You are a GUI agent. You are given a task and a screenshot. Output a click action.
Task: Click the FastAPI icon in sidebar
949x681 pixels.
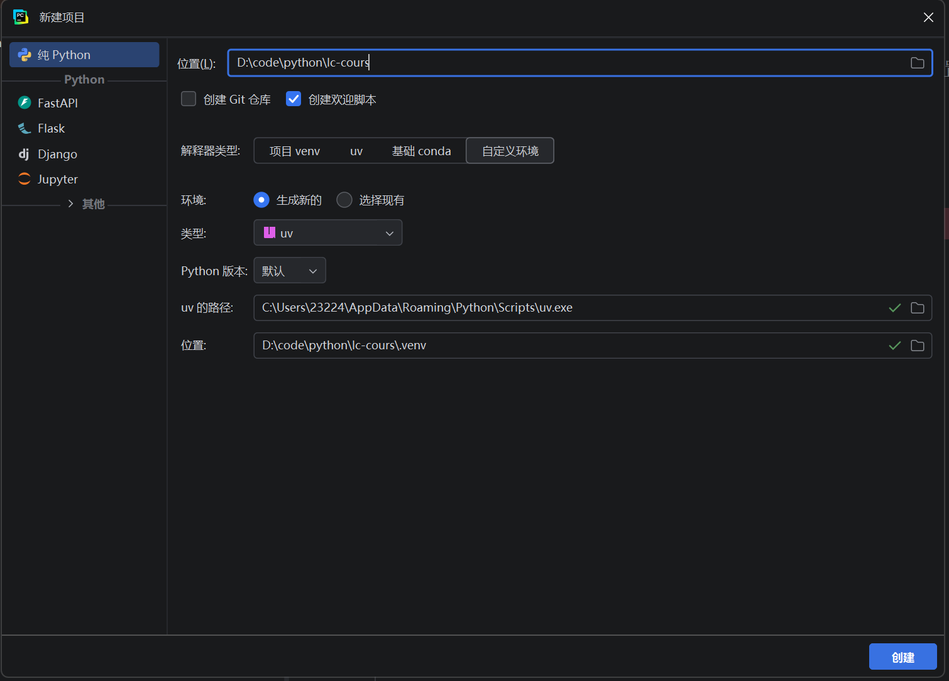25,102
